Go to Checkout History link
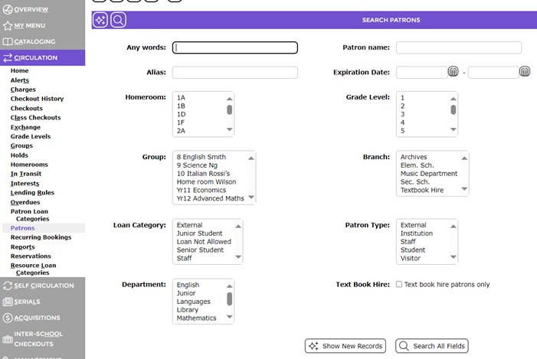The width and height of the screenshot is (537, 359). [37, 99]
